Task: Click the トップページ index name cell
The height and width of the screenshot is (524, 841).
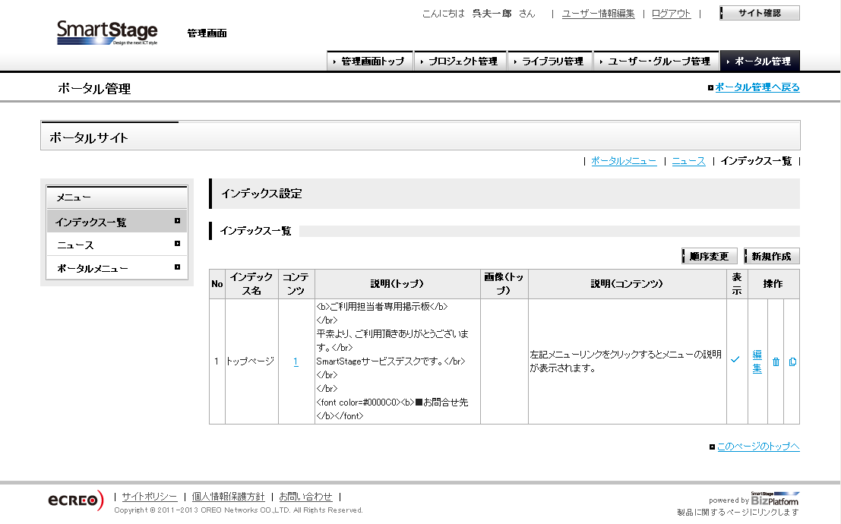Action: 251,361
